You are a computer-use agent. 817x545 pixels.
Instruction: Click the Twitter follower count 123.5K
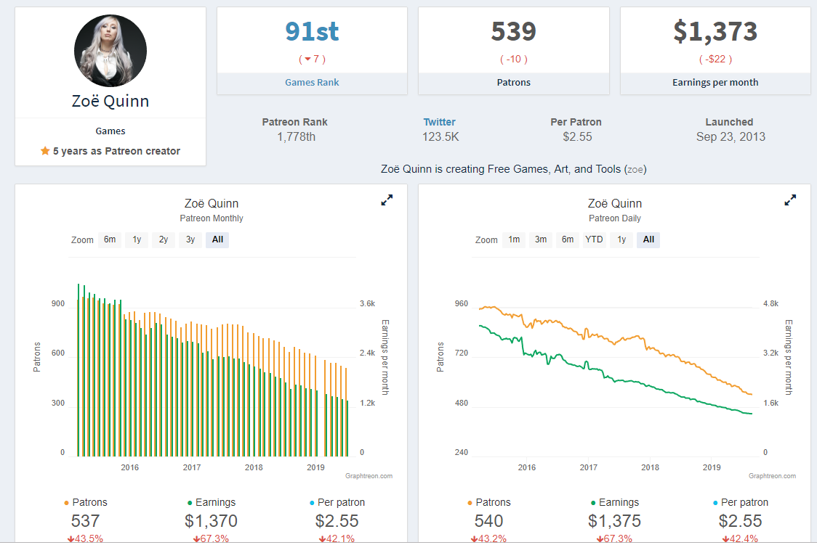440,136
